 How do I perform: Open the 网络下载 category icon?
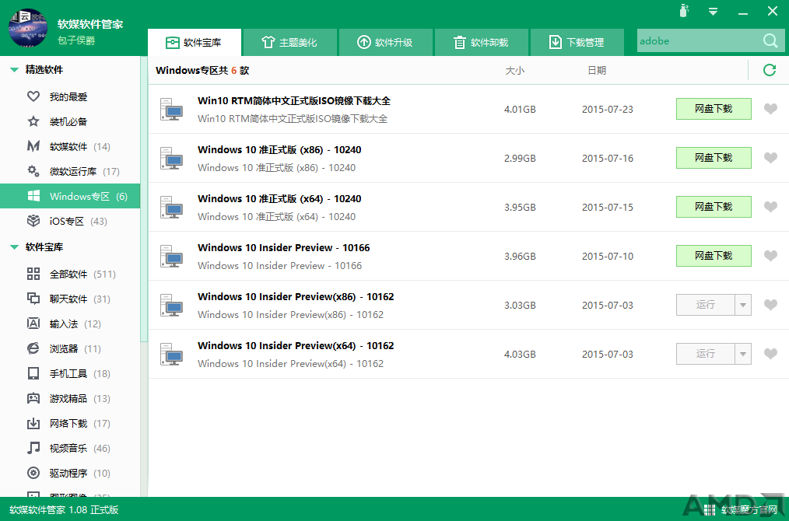[x=33, y=423]
